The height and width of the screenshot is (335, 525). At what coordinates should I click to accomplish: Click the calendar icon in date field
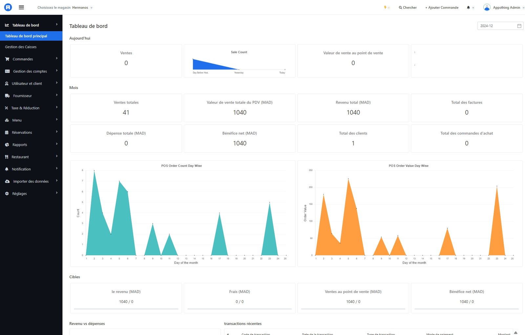point(519,26)
